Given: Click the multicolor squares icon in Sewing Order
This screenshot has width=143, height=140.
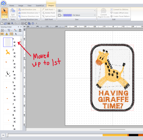Looking at the screenshot, I should (15, 30).
